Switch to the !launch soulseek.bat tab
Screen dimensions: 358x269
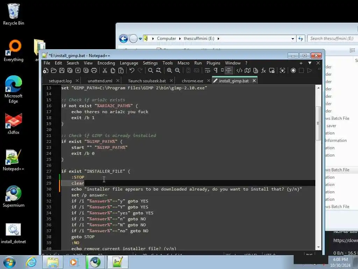[x=147, y=81]
